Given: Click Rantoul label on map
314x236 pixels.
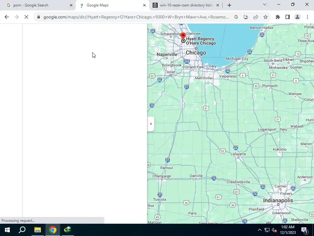Looking at the screenshot, I should (167, 168).
